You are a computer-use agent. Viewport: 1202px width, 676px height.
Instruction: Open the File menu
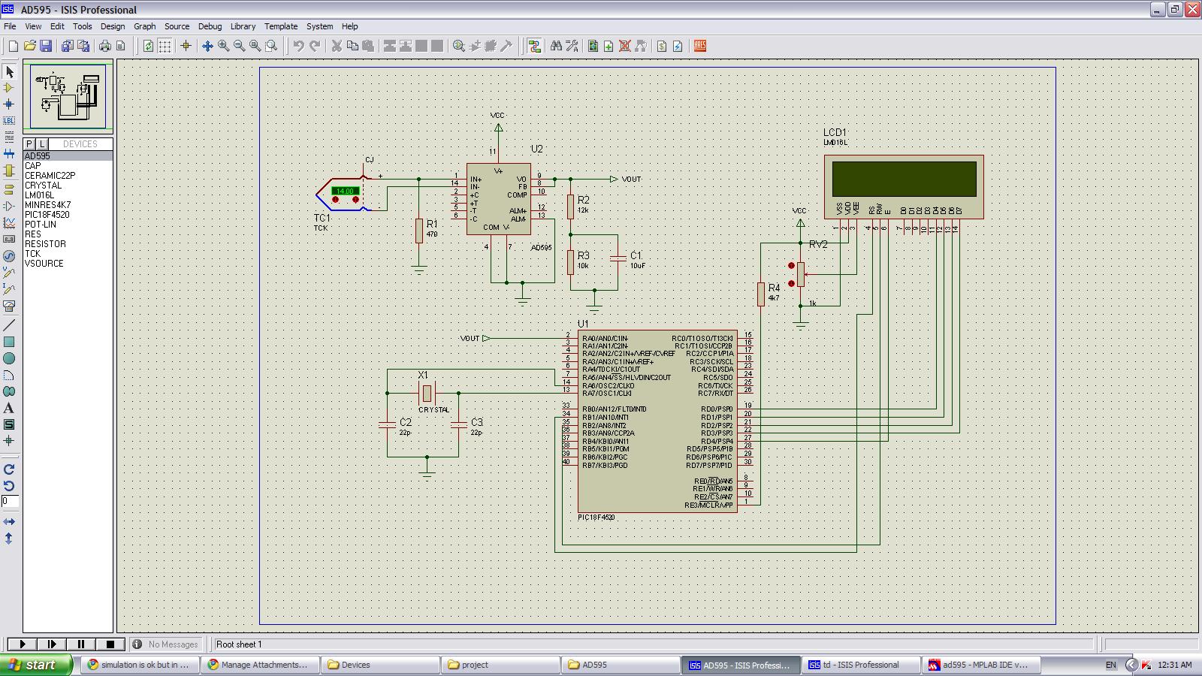pos(10,26)
